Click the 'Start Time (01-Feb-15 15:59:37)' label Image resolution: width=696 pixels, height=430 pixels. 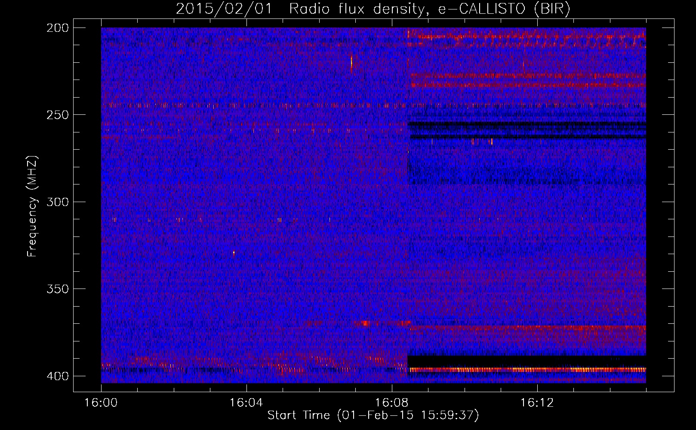[373, 415]
